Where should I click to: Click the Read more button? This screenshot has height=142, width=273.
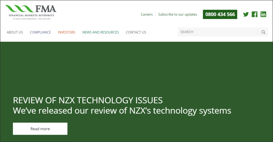[40, 129]
